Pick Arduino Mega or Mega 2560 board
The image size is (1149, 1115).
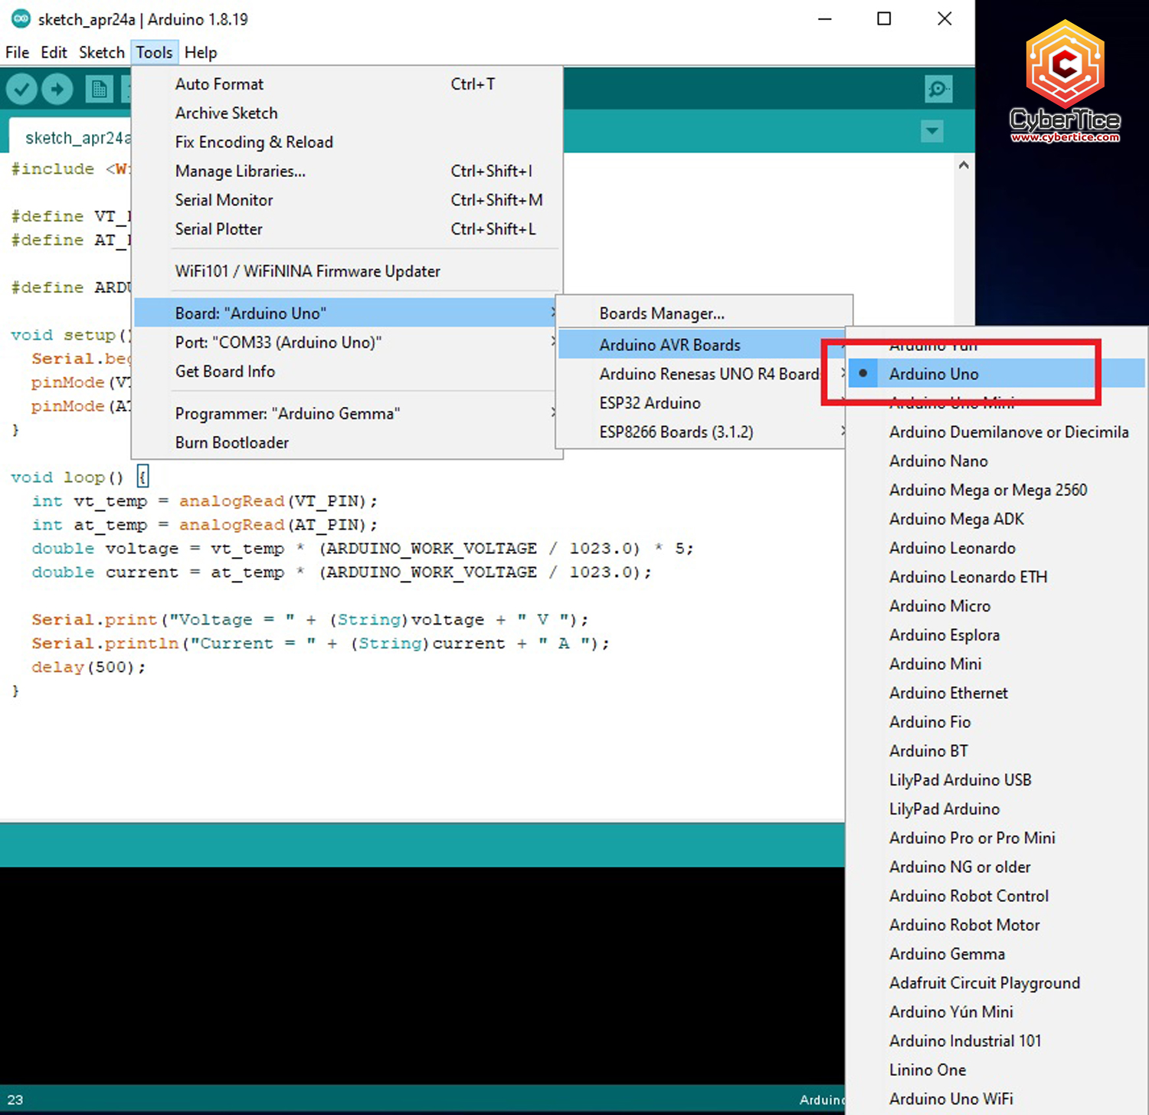pyautogui.click(x=987, y=490)
